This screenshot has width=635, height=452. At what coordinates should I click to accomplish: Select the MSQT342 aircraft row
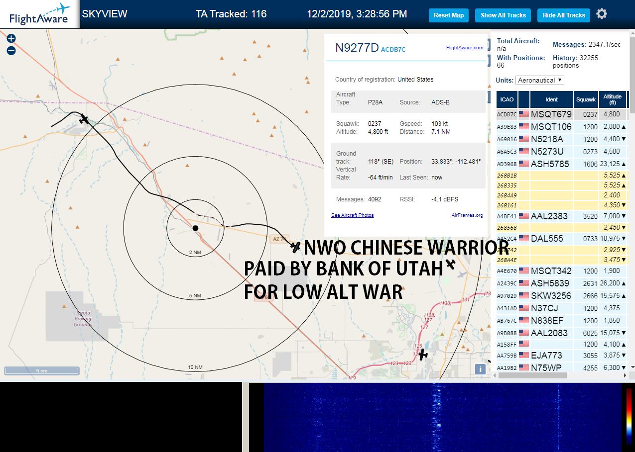point(562,271)
